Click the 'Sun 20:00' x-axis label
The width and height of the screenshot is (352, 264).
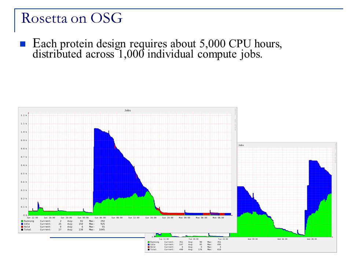pyautogui.click(x=168, y=218)
